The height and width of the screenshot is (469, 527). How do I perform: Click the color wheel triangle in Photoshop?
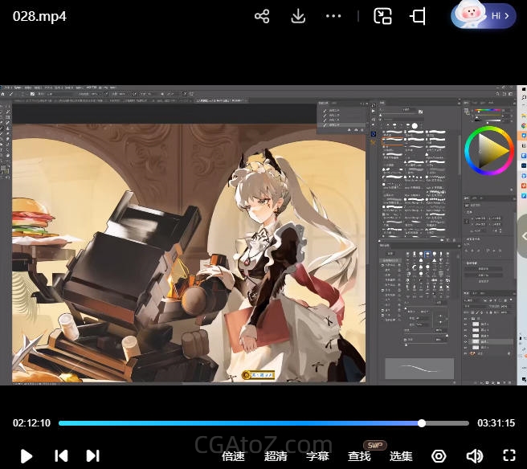(492, 150)
